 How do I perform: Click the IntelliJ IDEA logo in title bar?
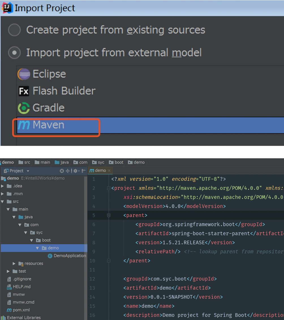pos(7,8)
